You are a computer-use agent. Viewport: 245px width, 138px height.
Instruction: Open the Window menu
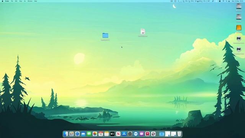(30, 1)
